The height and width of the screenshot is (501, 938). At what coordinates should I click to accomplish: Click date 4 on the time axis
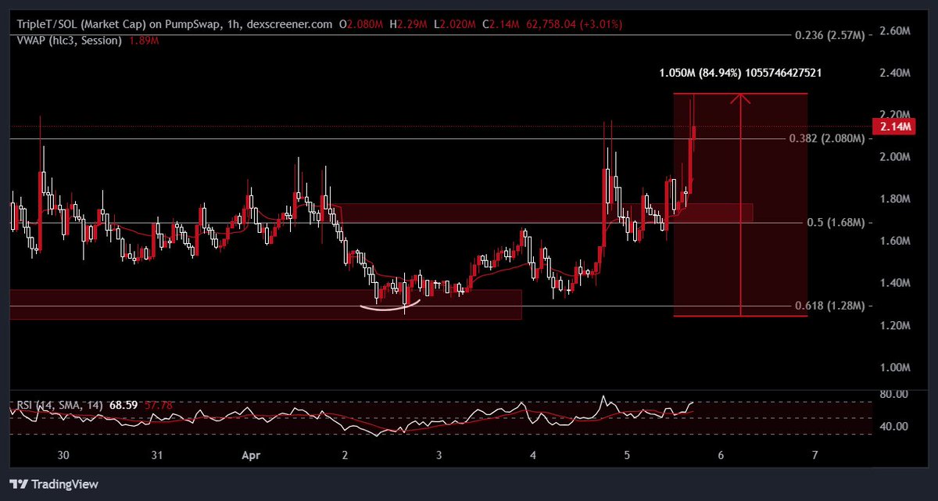click(533, 455)
